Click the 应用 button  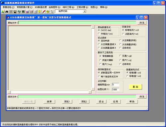(x=116, y=102)
